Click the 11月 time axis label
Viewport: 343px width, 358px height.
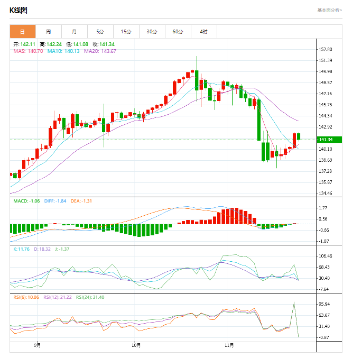coord(229,345)
